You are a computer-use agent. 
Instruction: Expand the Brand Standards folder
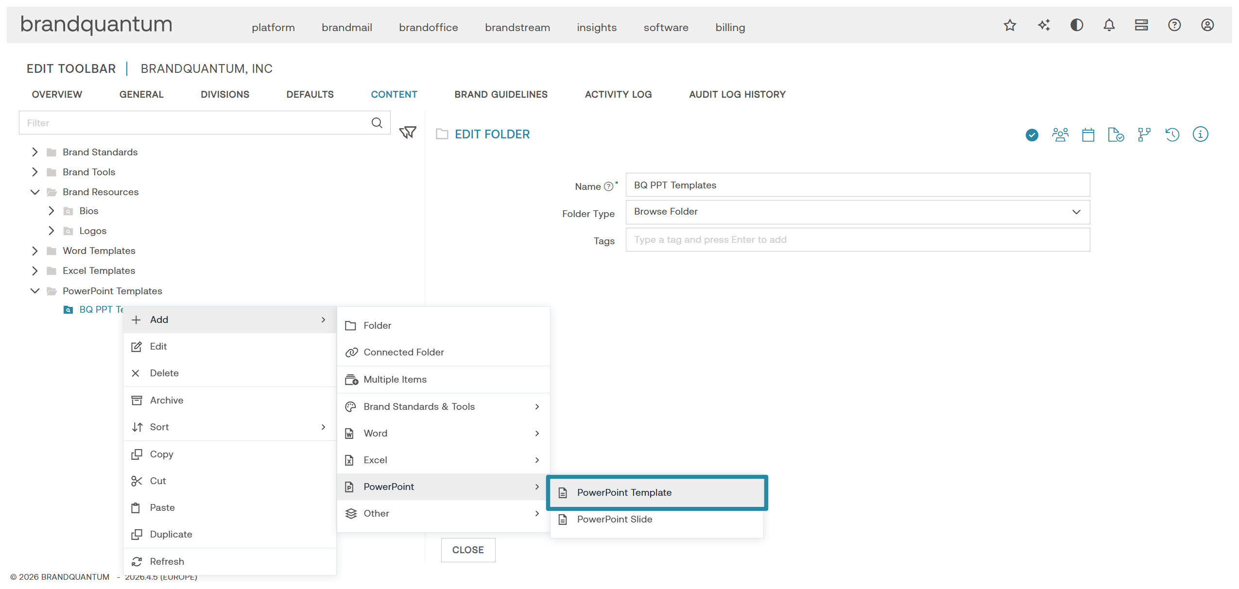[x=34, y=152]
